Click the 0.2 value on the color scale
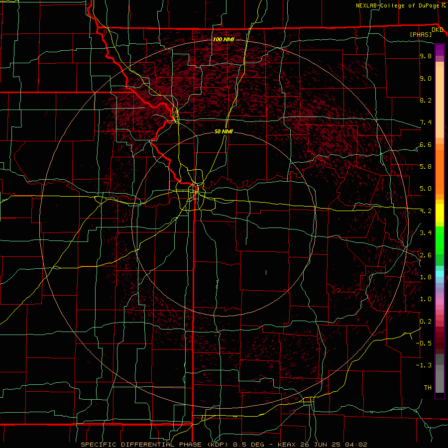 point(426,322)
